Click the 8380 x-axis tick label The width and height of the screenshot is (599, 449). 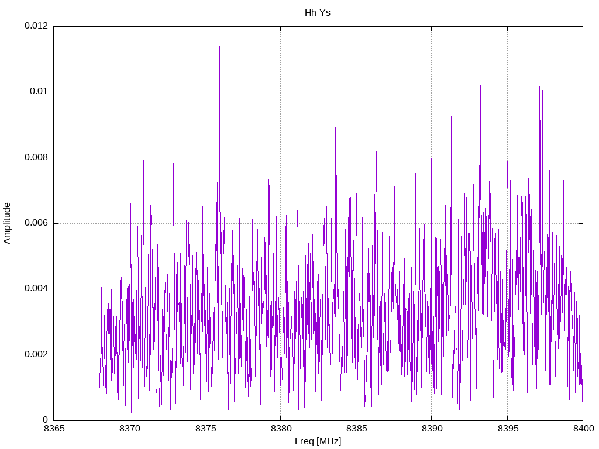point(281,429)
